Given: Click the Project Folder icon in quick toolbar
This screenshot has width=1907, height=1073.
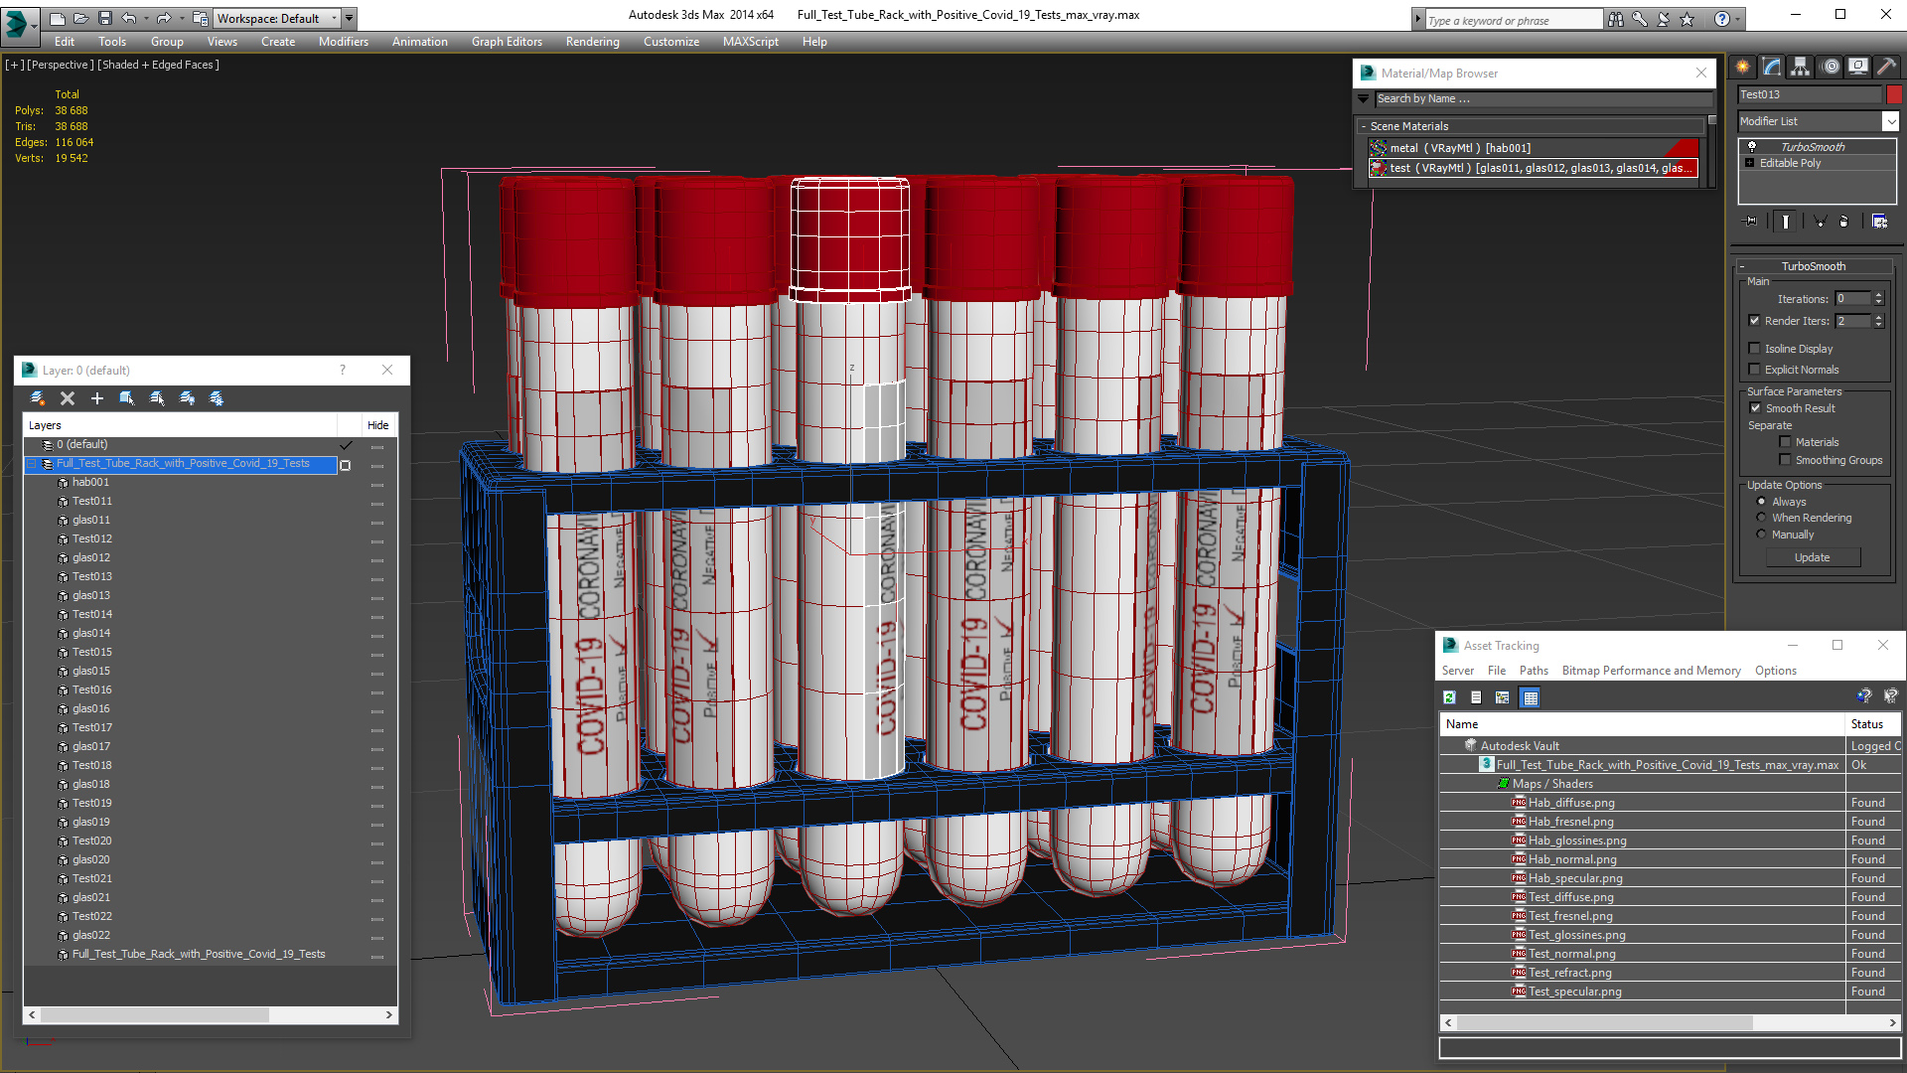Looking at the screenshot, I should click(x=200, y=18).
